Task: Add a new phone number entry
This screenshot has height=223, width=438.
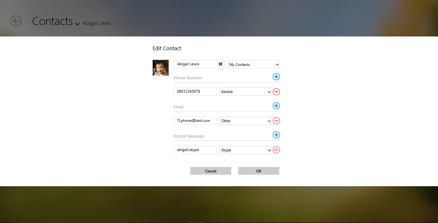Action: (276, 77)
